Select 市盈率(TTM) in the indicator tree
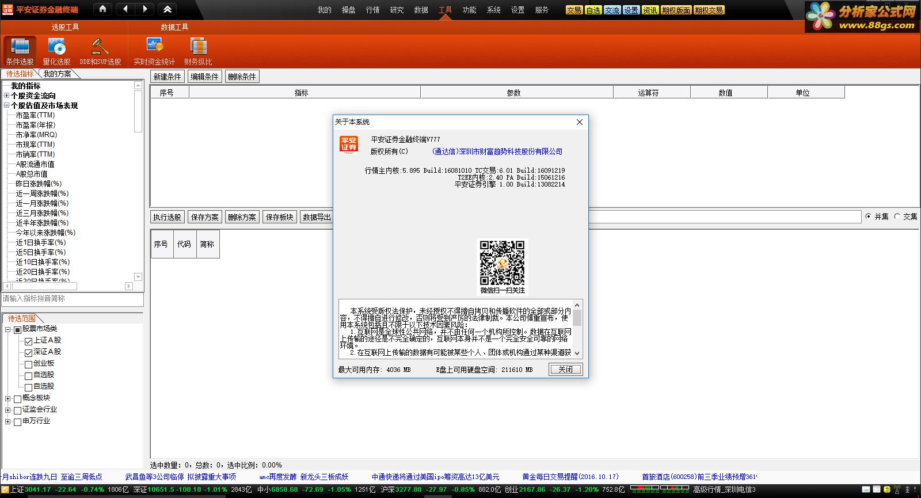This screenshot has height=498, width=921. pyautogui.click(x=35, y=115)
